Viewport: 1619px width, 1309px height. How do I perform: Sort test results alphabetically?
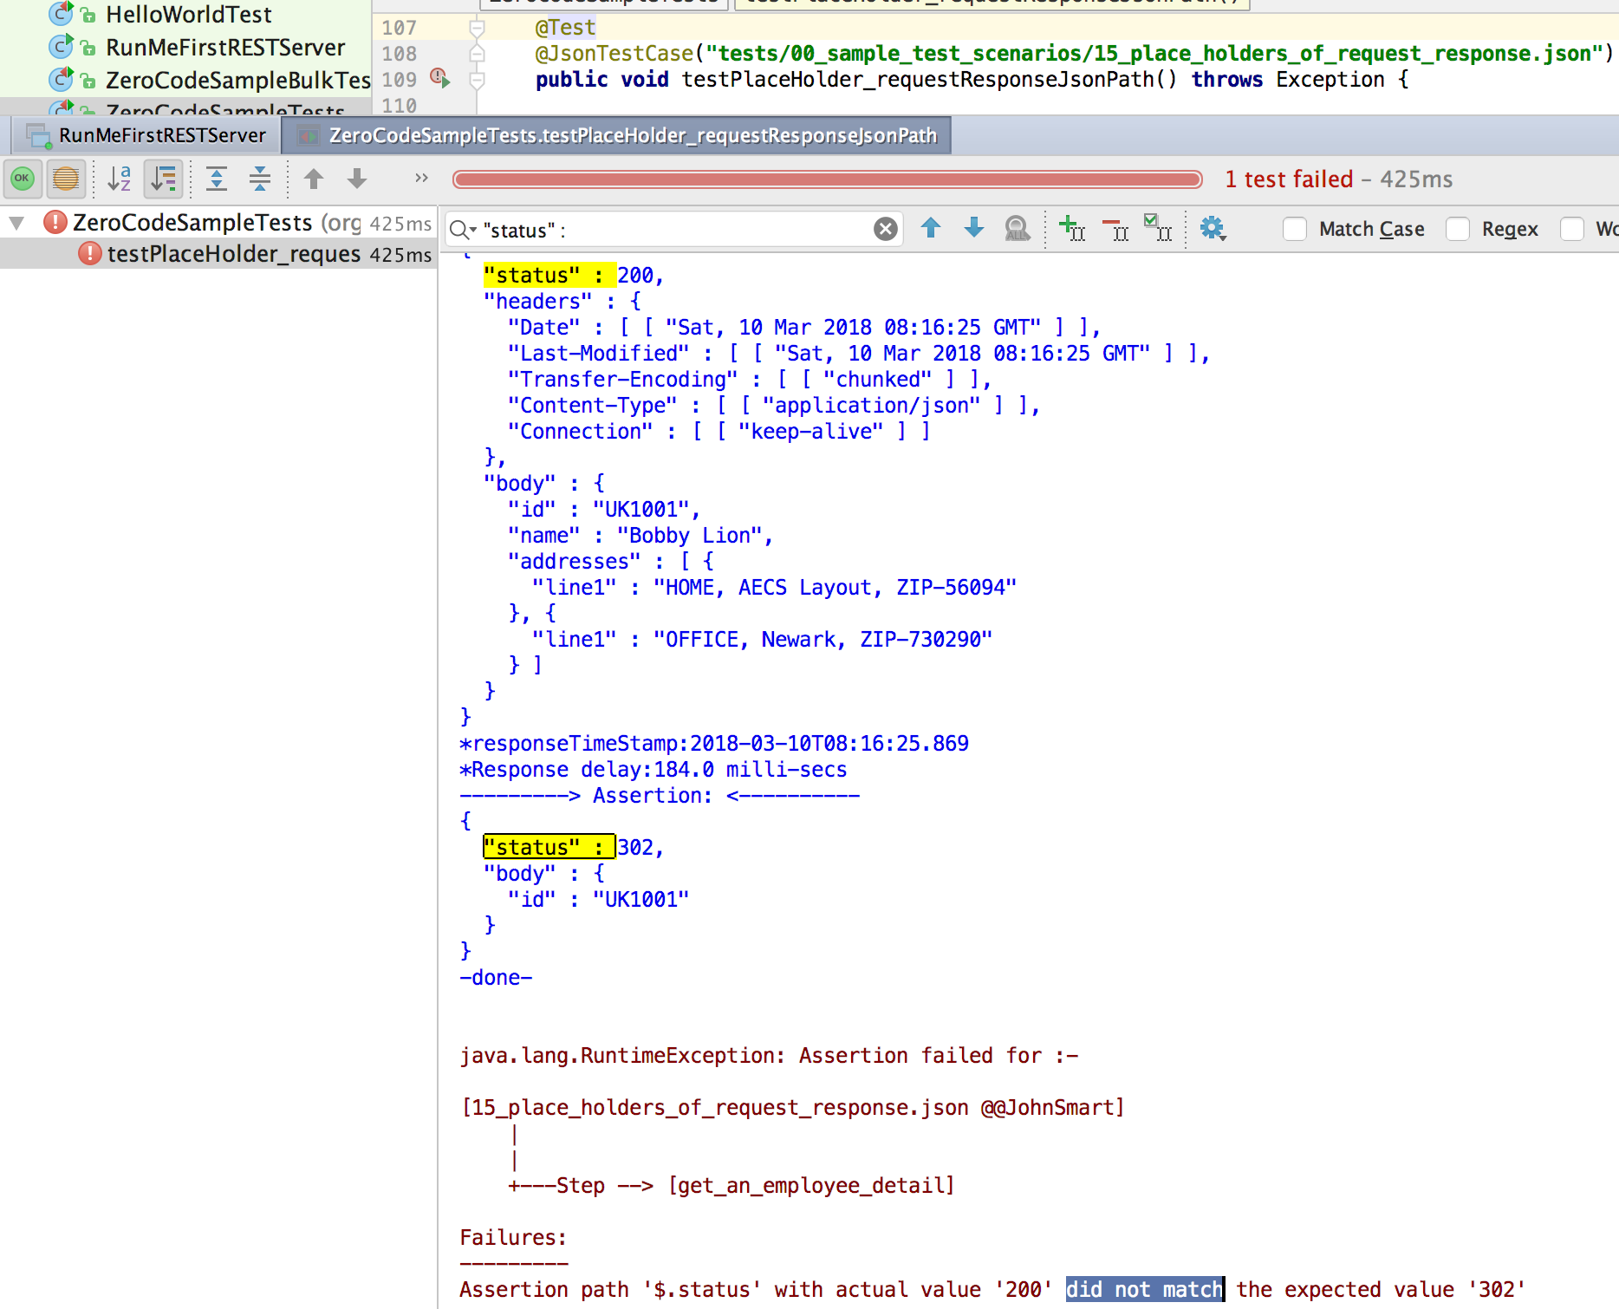tap(119, 179)
